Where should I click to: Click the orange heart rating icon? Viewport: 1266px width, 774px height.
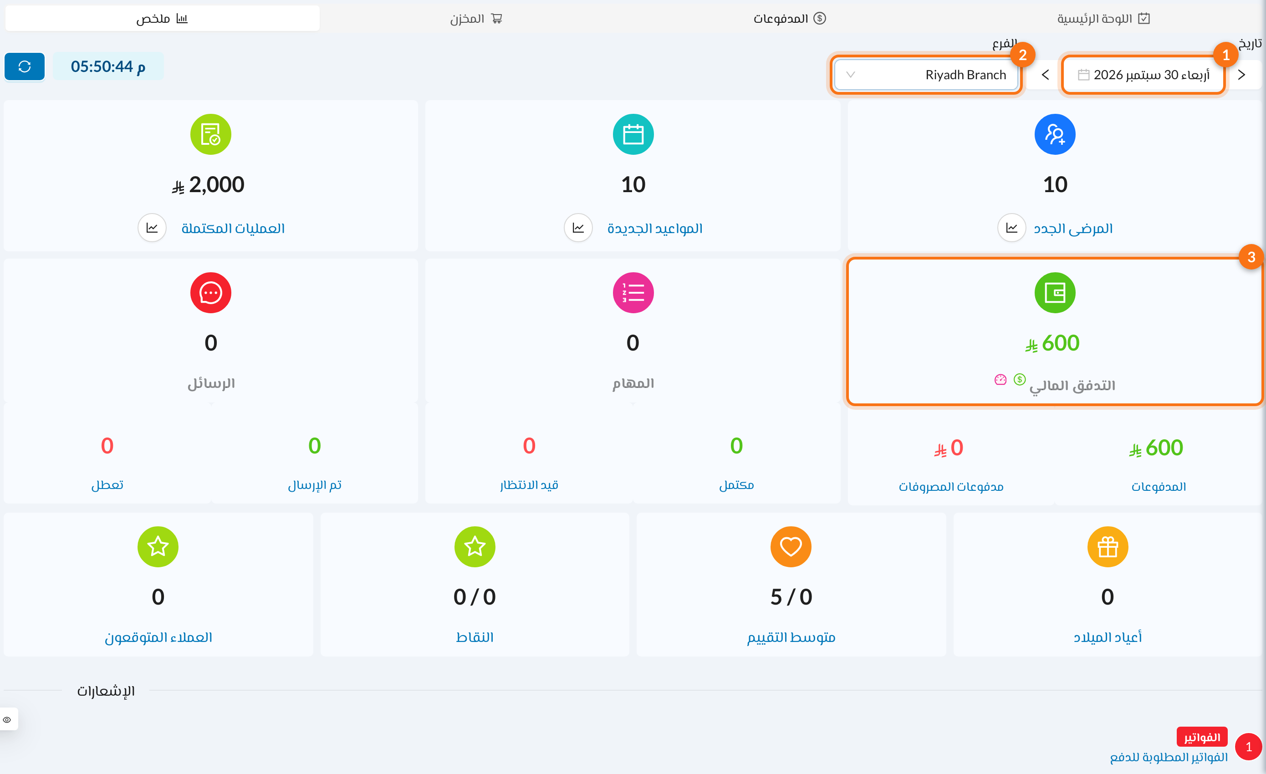(791, 546)
